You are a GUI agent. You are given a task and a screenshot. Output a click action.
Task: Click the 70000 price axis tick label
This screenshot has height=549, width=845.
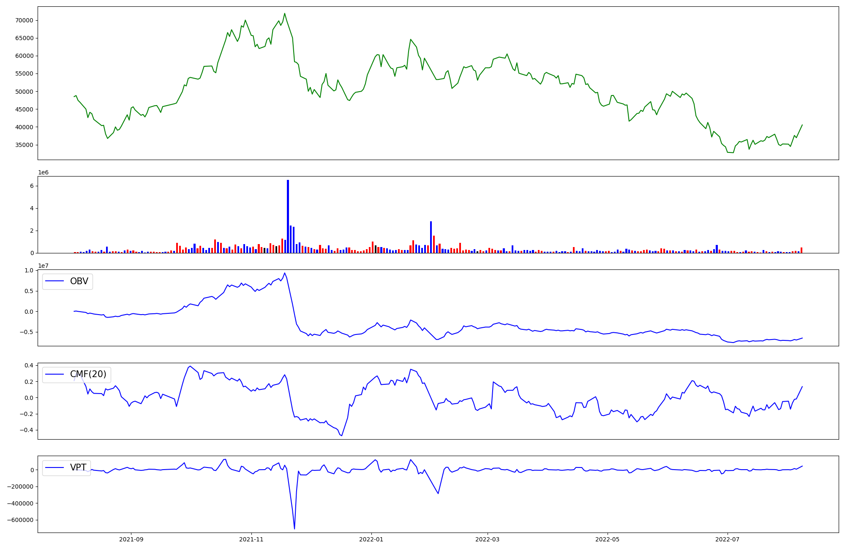coord(25,20)
